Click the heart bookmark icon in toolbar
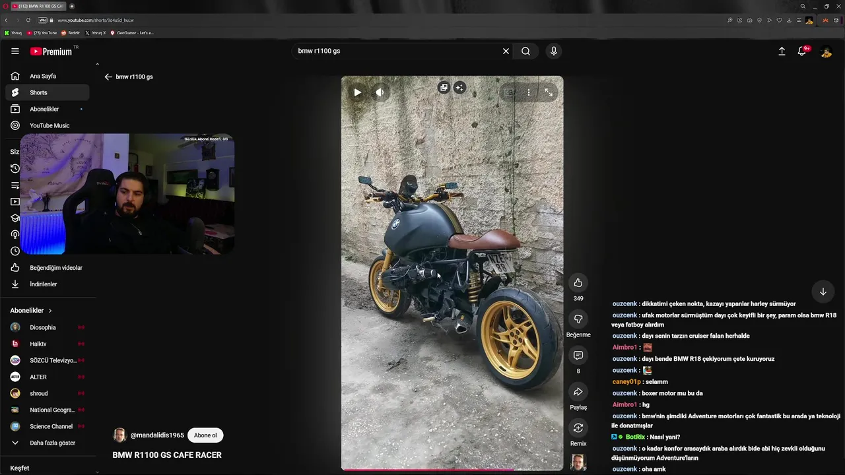 (x=779, y=20)
